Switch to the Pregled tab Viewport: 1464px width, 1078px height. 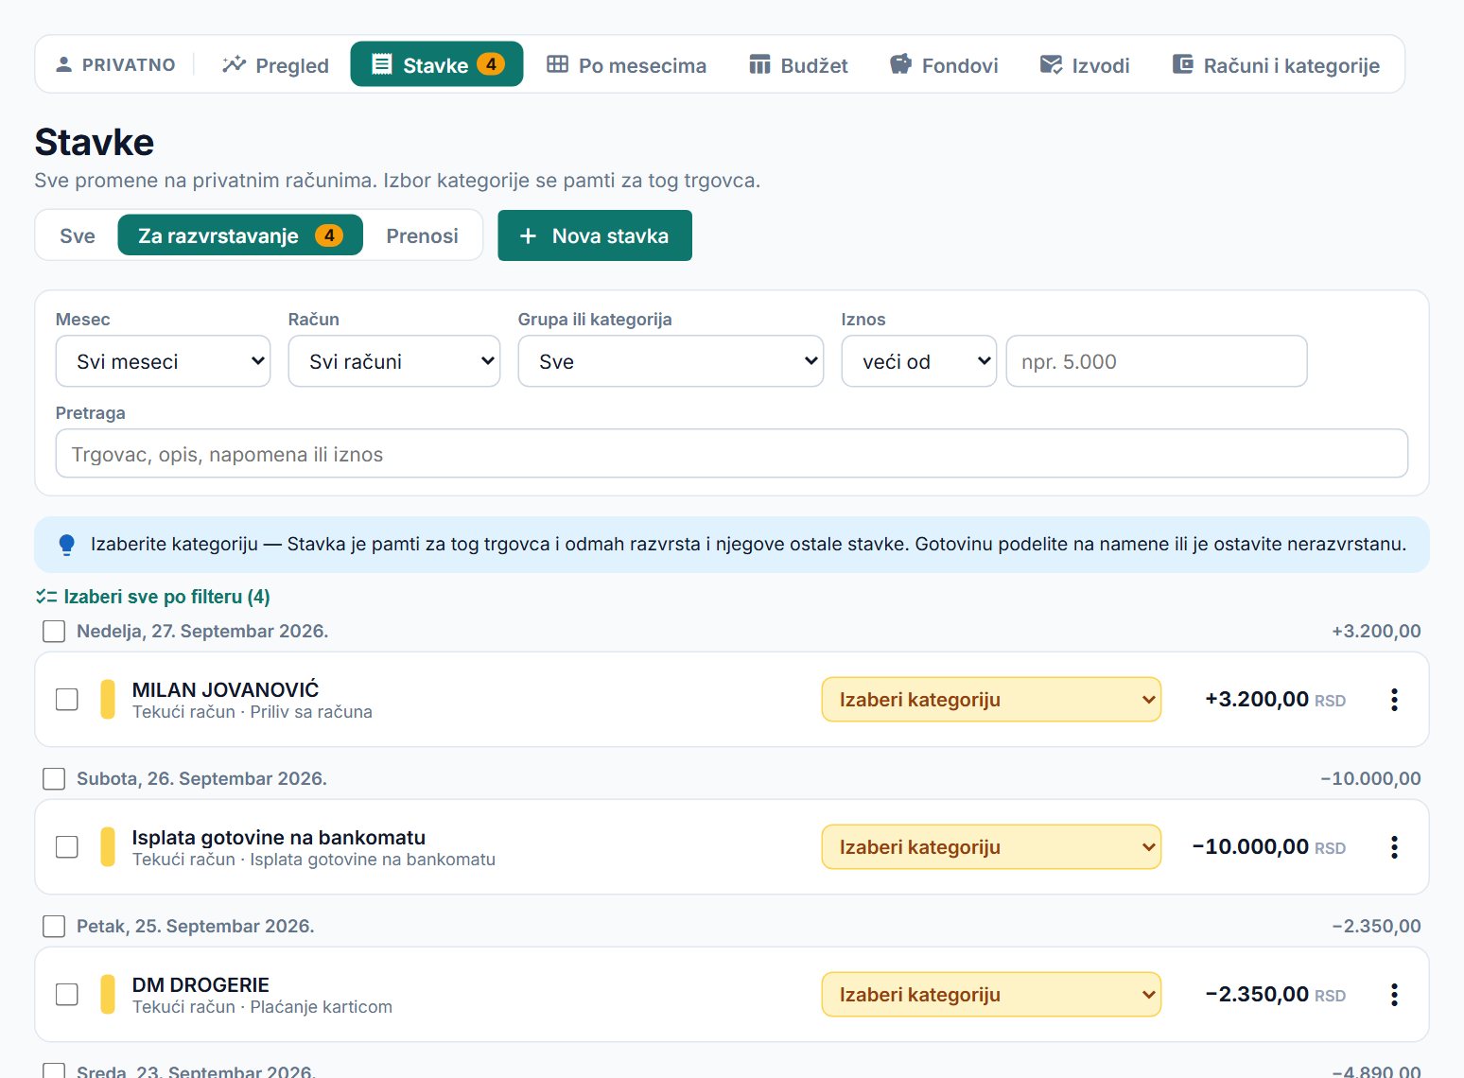coord(275,64)
